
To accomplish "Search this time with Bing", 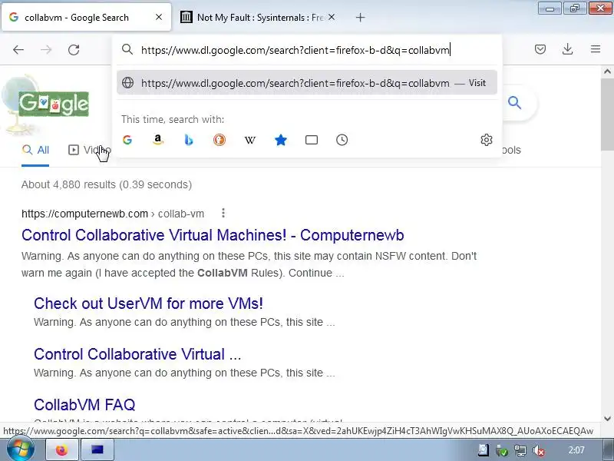I will point(189,140).
